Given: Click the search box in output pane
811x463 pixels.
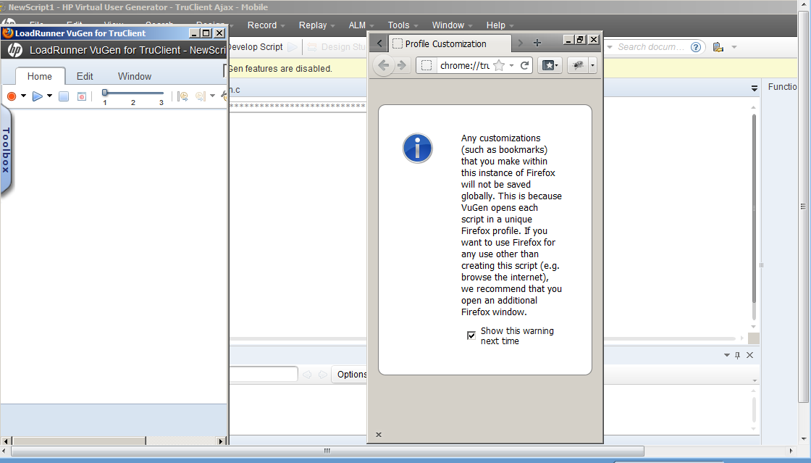Looking at the screenshot, I should (264, 374).
